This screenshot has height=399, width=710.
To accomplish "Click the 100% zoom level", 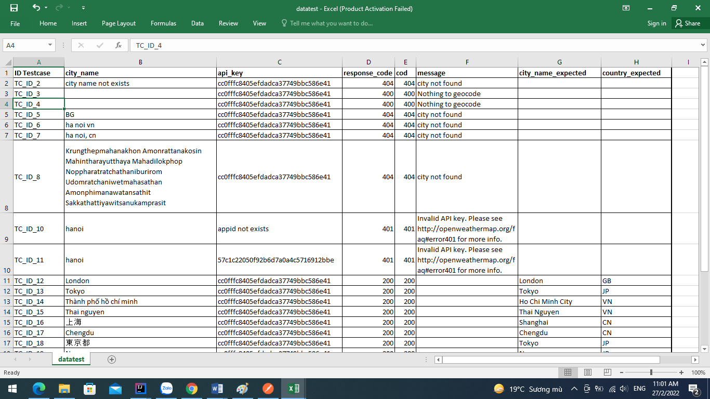I will (x=698, y=373).
